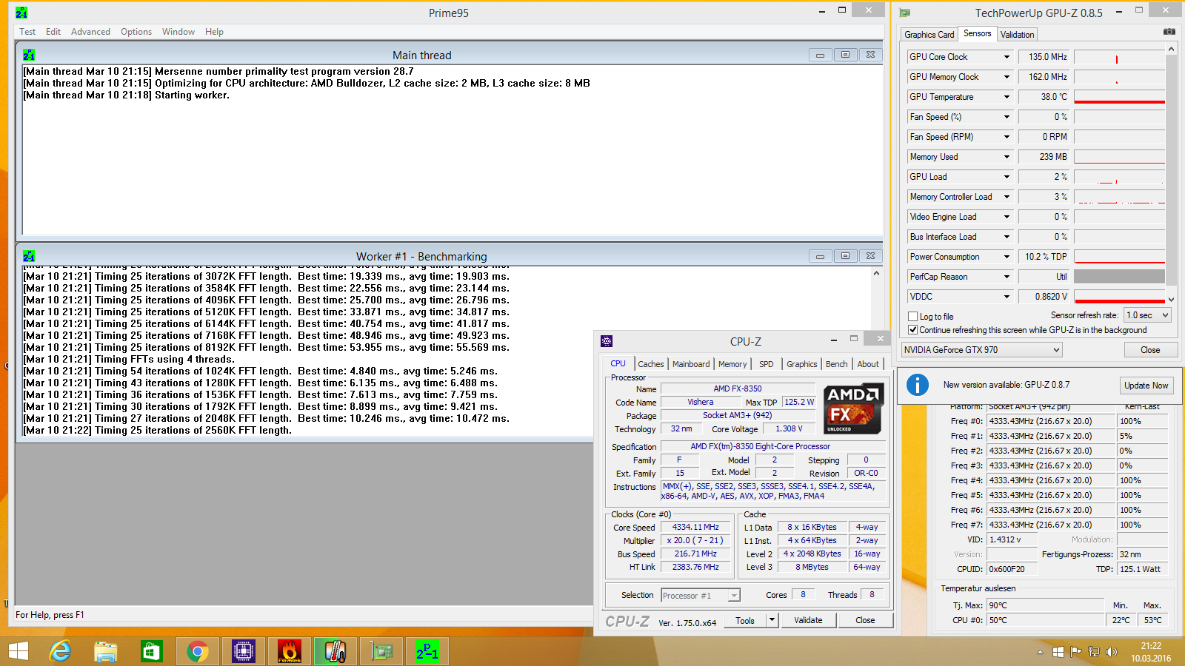The height and width of the screenshot is (666, 1185).
Task: Switch to FurMark taskbar icon
Action: 289,651
